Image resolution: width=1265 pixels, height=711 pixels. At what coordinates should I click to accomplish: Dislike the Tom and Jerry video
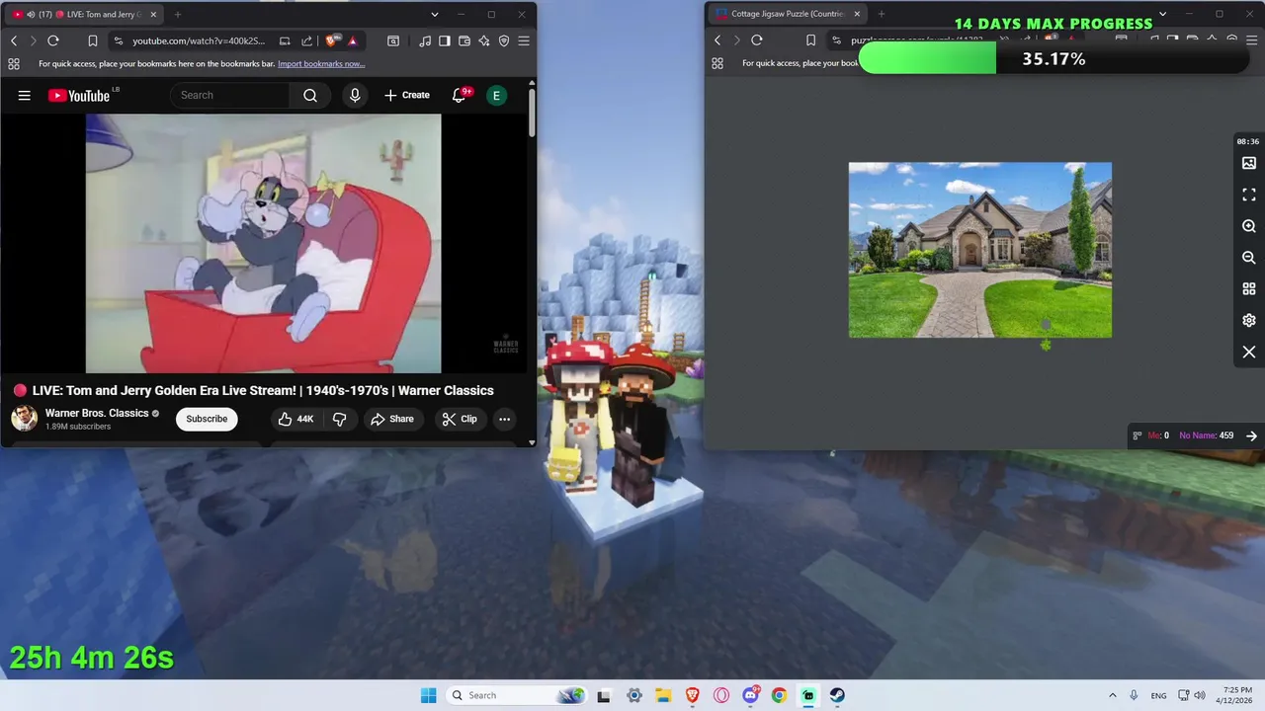point(339,419)
